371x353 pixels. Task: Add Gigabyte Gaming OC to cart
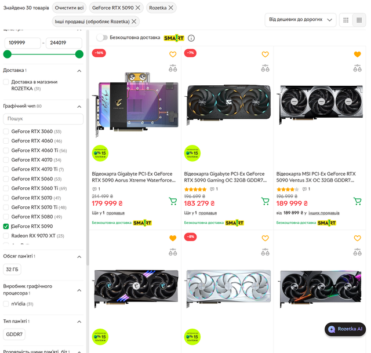click(x=265, y=201)
